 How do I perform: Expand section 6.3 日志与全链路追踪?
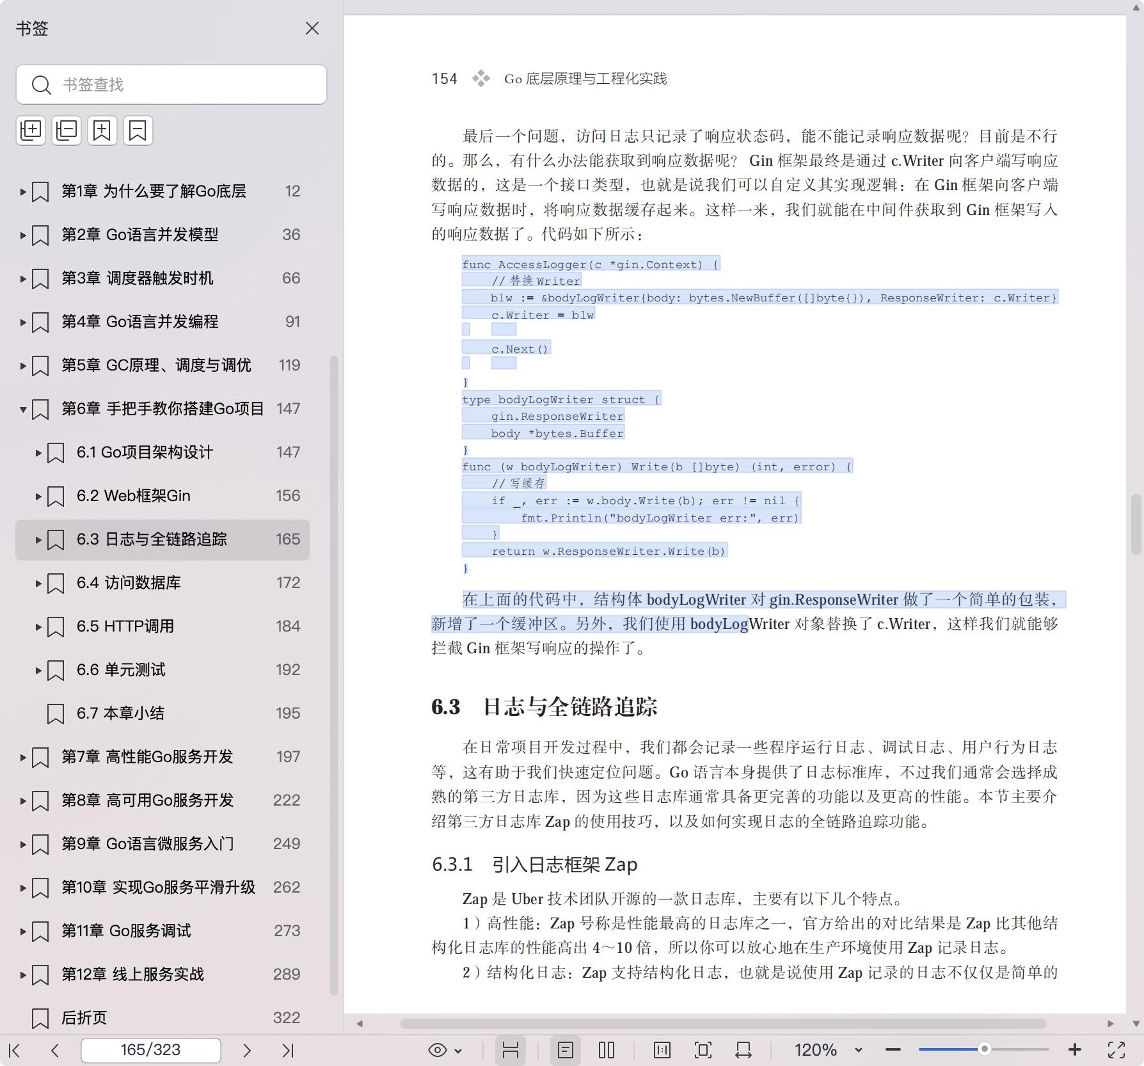[38, 539]
